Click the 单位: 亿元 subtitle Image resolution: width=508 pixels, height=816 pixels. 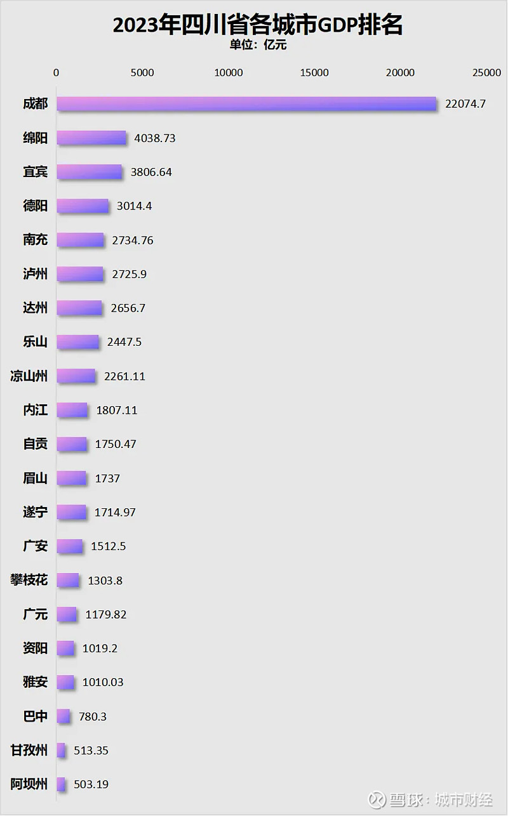coord(258,45)
